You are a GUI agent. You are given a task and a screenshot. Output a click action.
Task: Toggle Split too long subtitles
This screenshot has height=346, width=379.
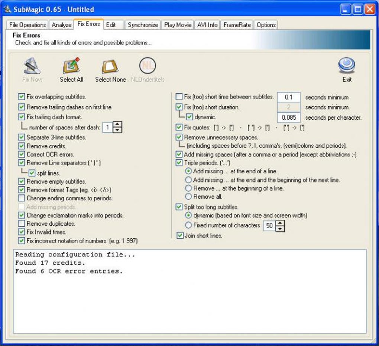pyautogui.click(x=179, y=207)
